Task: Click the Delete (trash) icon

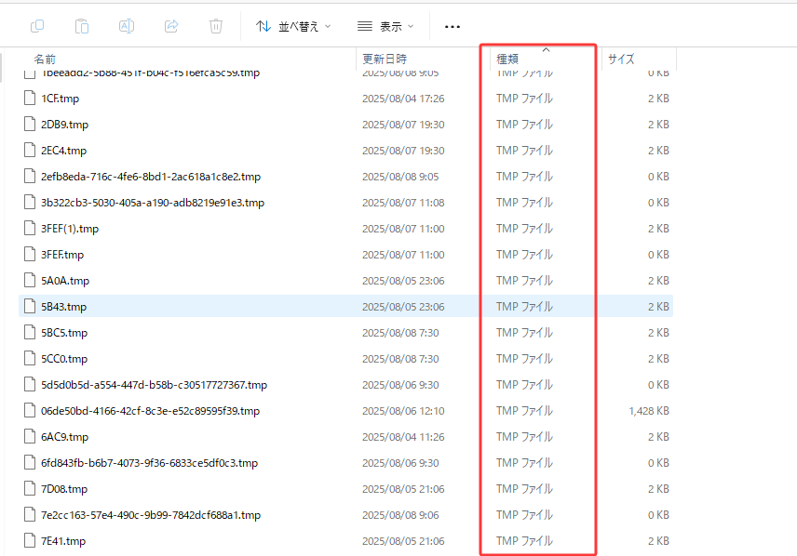Action: pyautogui.click(x=216, y=26)
